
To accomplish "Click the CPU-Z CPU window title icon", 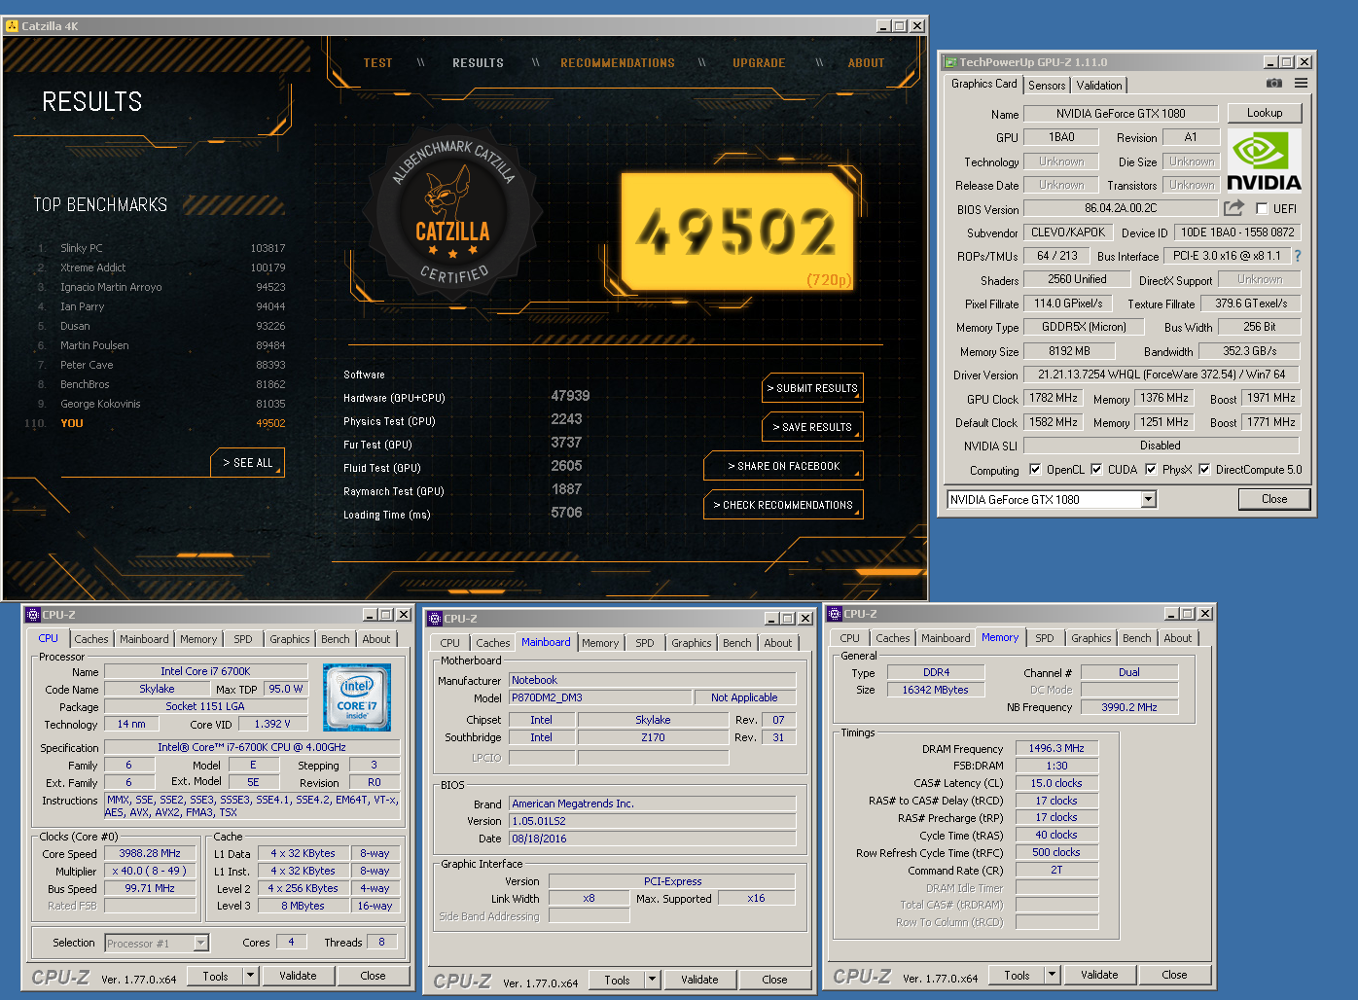I will point(33,615).
